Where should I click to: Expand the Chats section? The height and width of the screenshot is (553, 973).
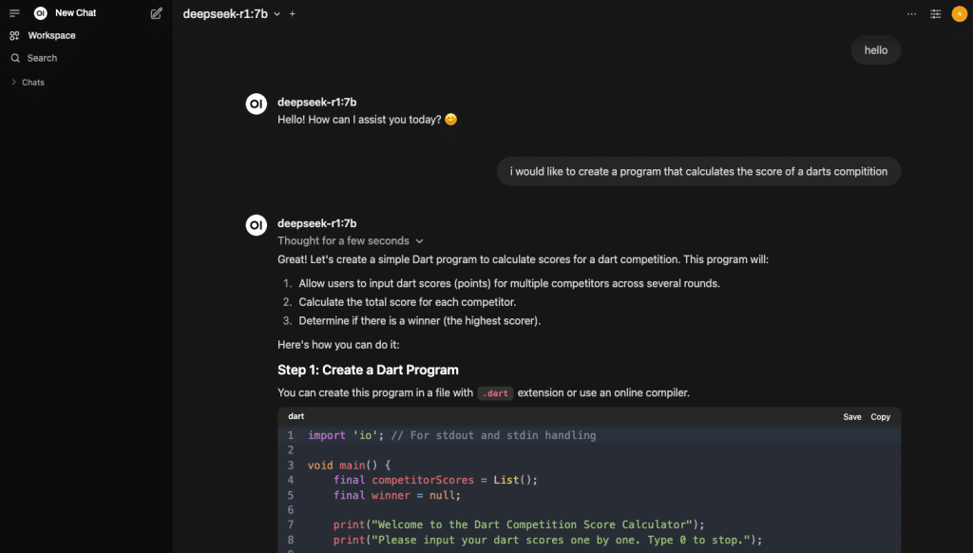[x=28, y=82]
